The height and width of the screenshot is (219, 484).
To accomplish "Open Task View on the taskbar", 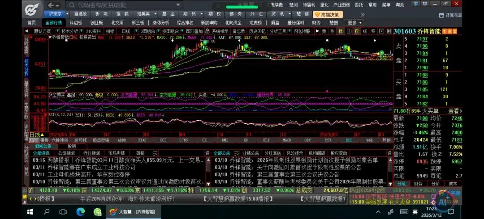I will point(63,212).
